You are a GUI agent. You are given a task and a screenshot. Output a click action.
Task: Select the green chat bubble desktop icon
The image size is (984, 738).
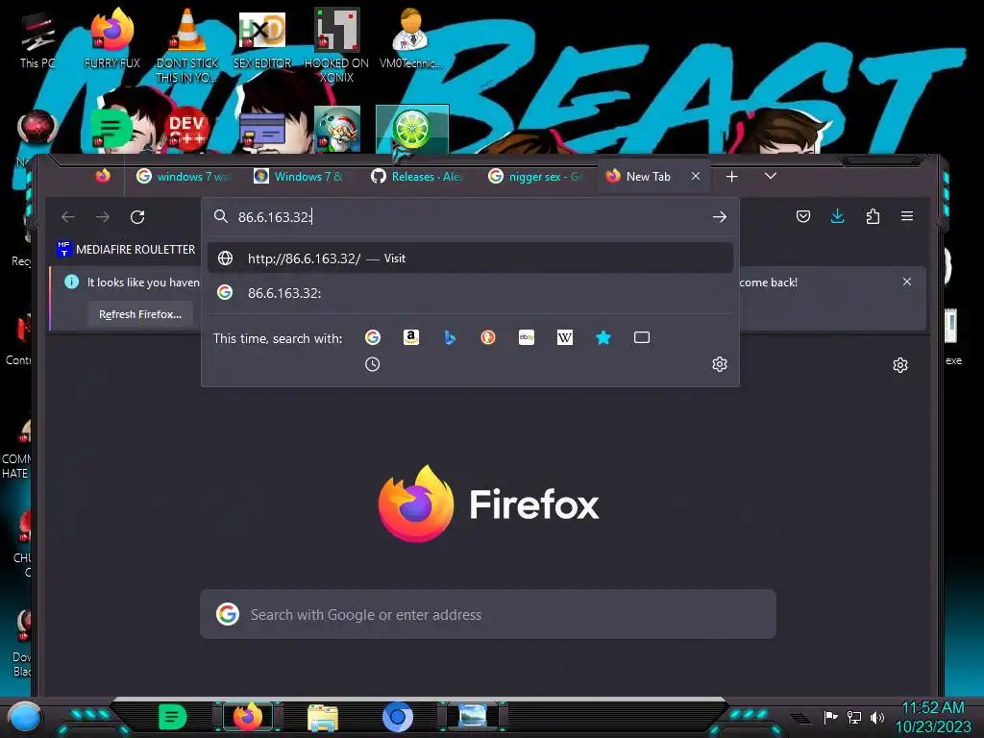(111, 130)
